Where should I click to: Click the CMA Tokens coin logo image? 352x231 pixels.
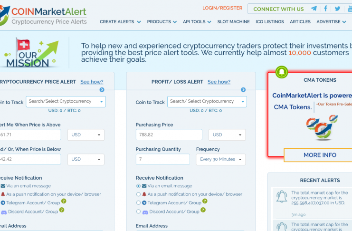click(322, 127)
